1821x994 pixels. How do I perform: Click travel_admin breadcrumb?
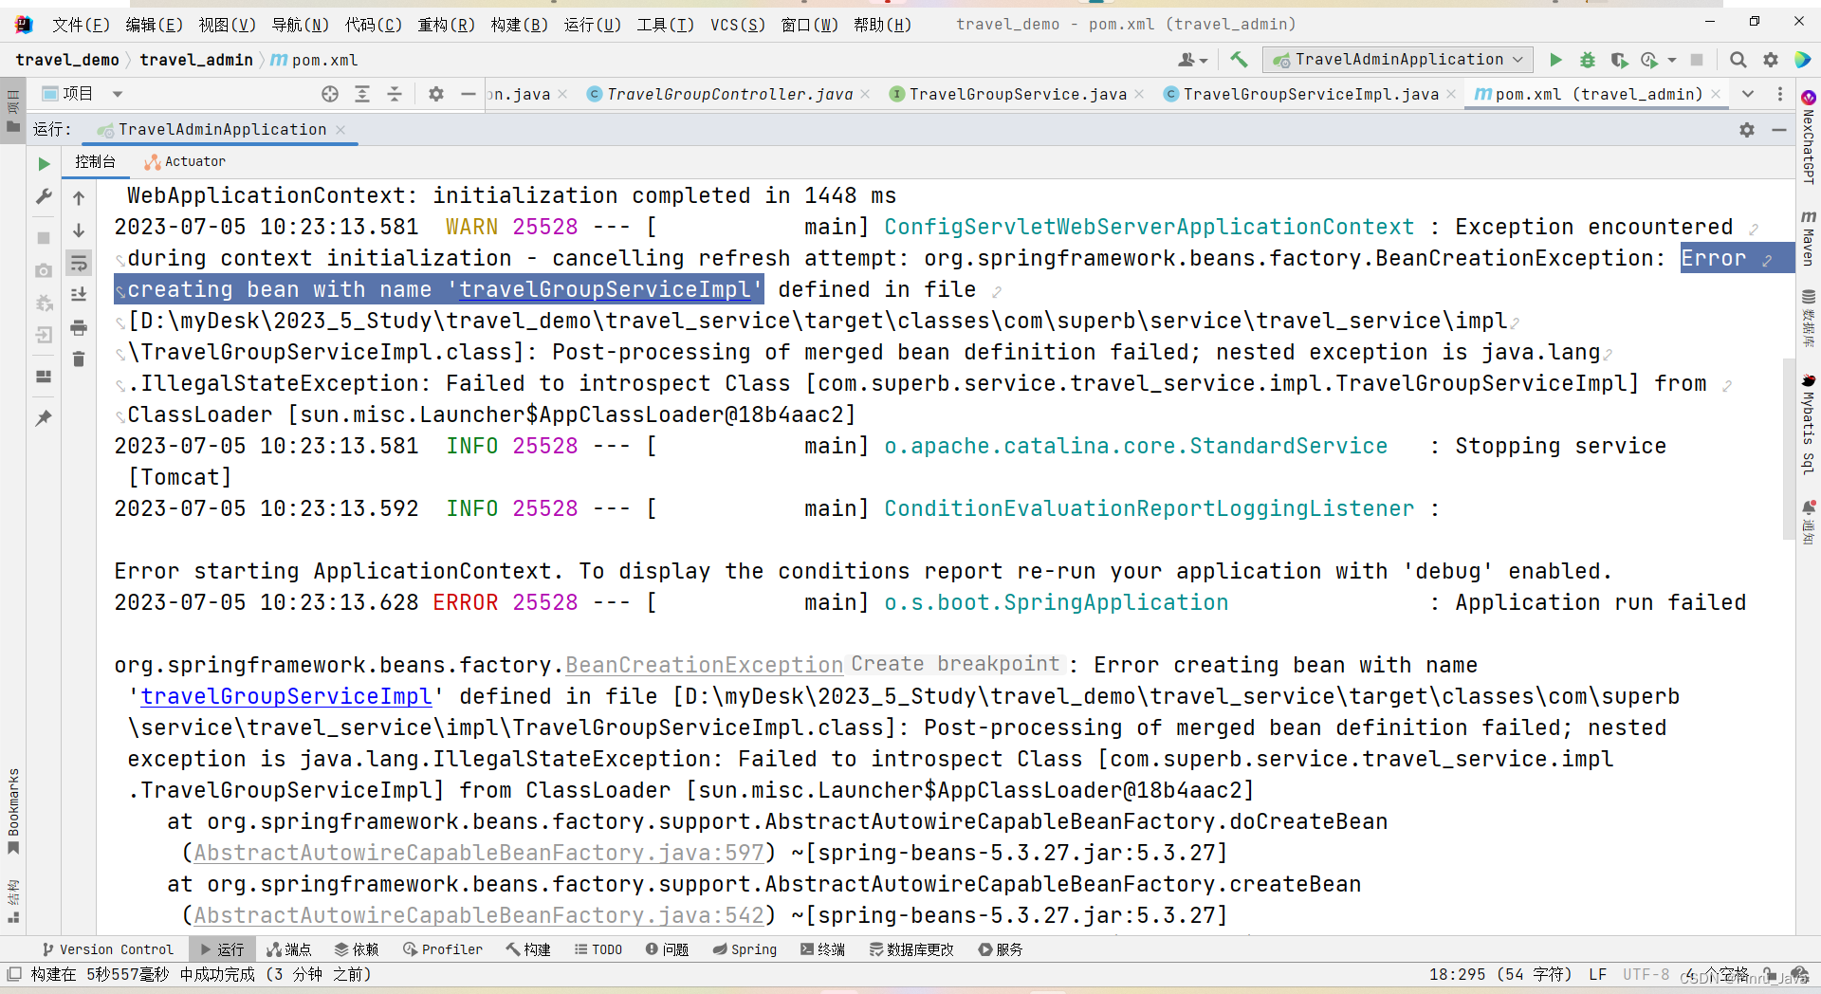tap(196, 60)
